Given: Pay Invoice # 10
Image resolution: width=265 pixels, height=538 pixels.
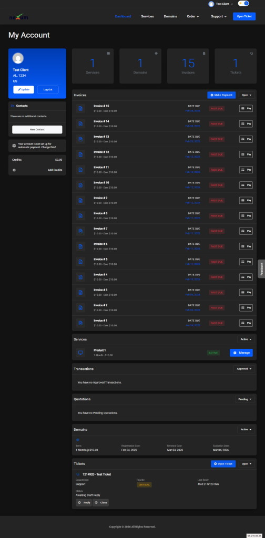Looking at the screenshot, I should tap(246, 185).
